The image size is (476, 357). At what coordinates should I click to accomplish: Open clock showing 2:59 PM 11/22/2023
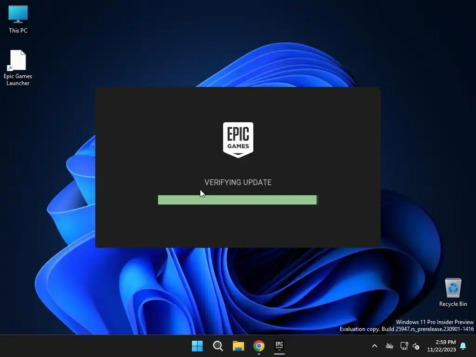click(x=442, y=346)
